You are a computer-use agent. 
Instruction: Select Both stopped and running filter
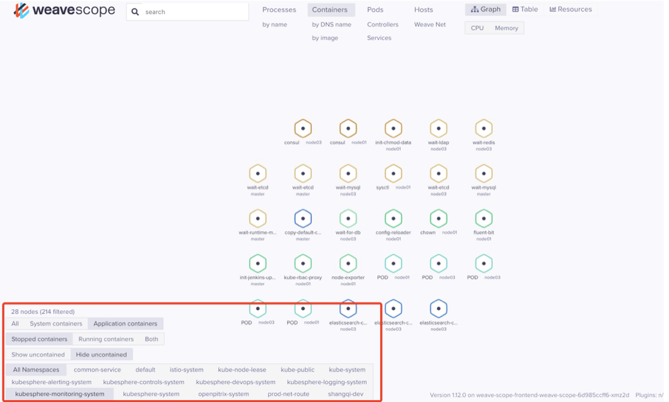point(151,339)
